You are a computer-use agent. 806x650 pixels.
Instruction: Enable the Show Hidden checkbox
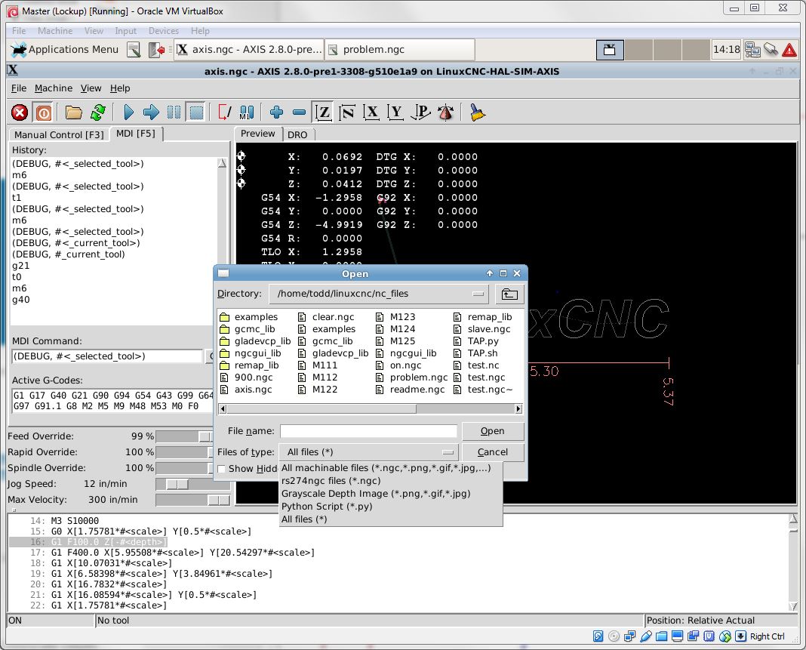point(222,469)
